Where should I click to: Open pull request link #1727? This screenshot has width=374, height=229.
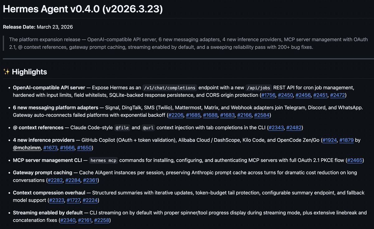(x=74, y=200)
